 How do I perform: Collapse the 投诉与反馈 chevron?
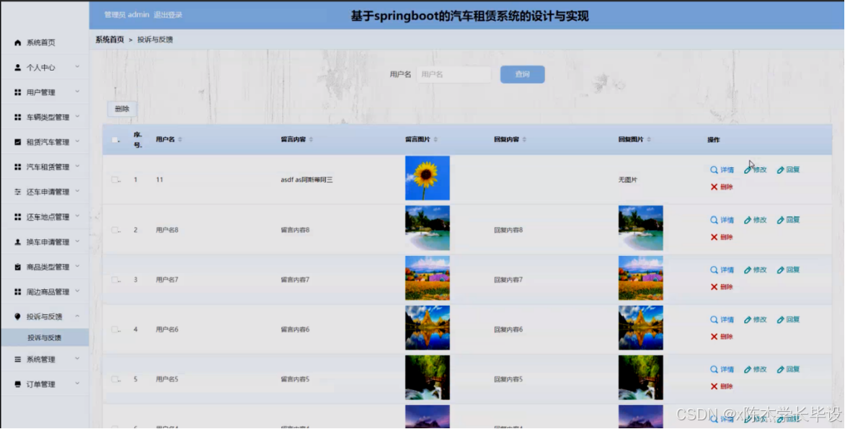pyautogui.click(x=77, y=316)
